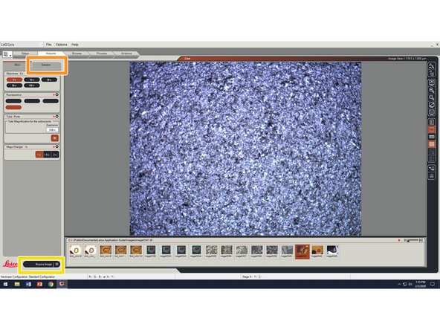
Task: Switch to the Setup workflow tab
Action: (25, 54)
